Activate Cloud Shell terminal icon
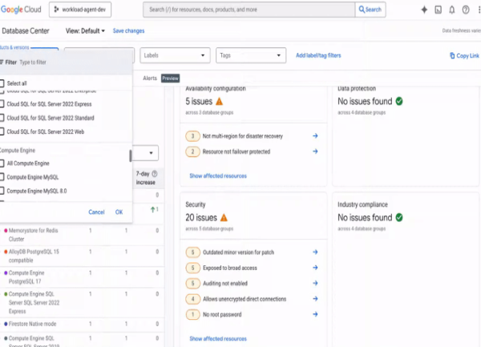This screenshot has height=347, width=481. [x=438, y=10]
